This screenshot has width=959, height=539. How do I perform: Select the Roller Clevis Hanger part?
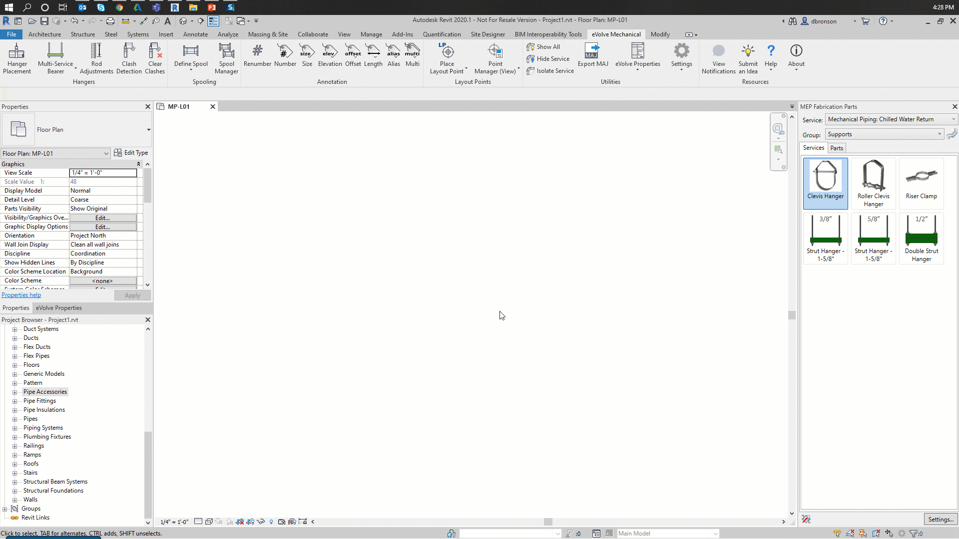[873, 183]
